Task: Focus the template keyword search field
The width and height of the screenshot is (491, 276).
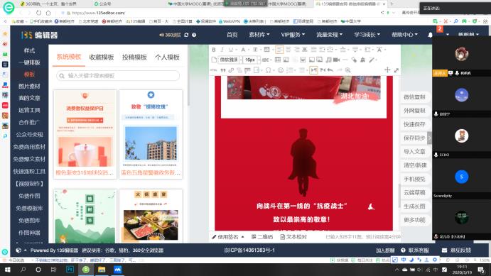Action: [118, 76]
